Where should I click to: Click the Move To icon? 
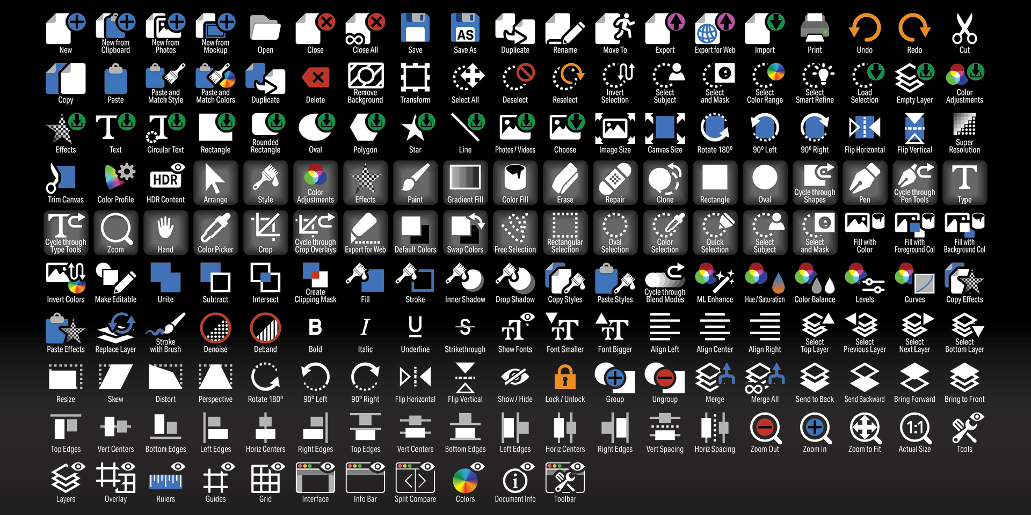[x=615, y=28]
